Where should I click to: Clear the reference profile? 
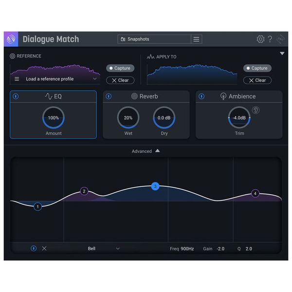click(x=120, y=80)
